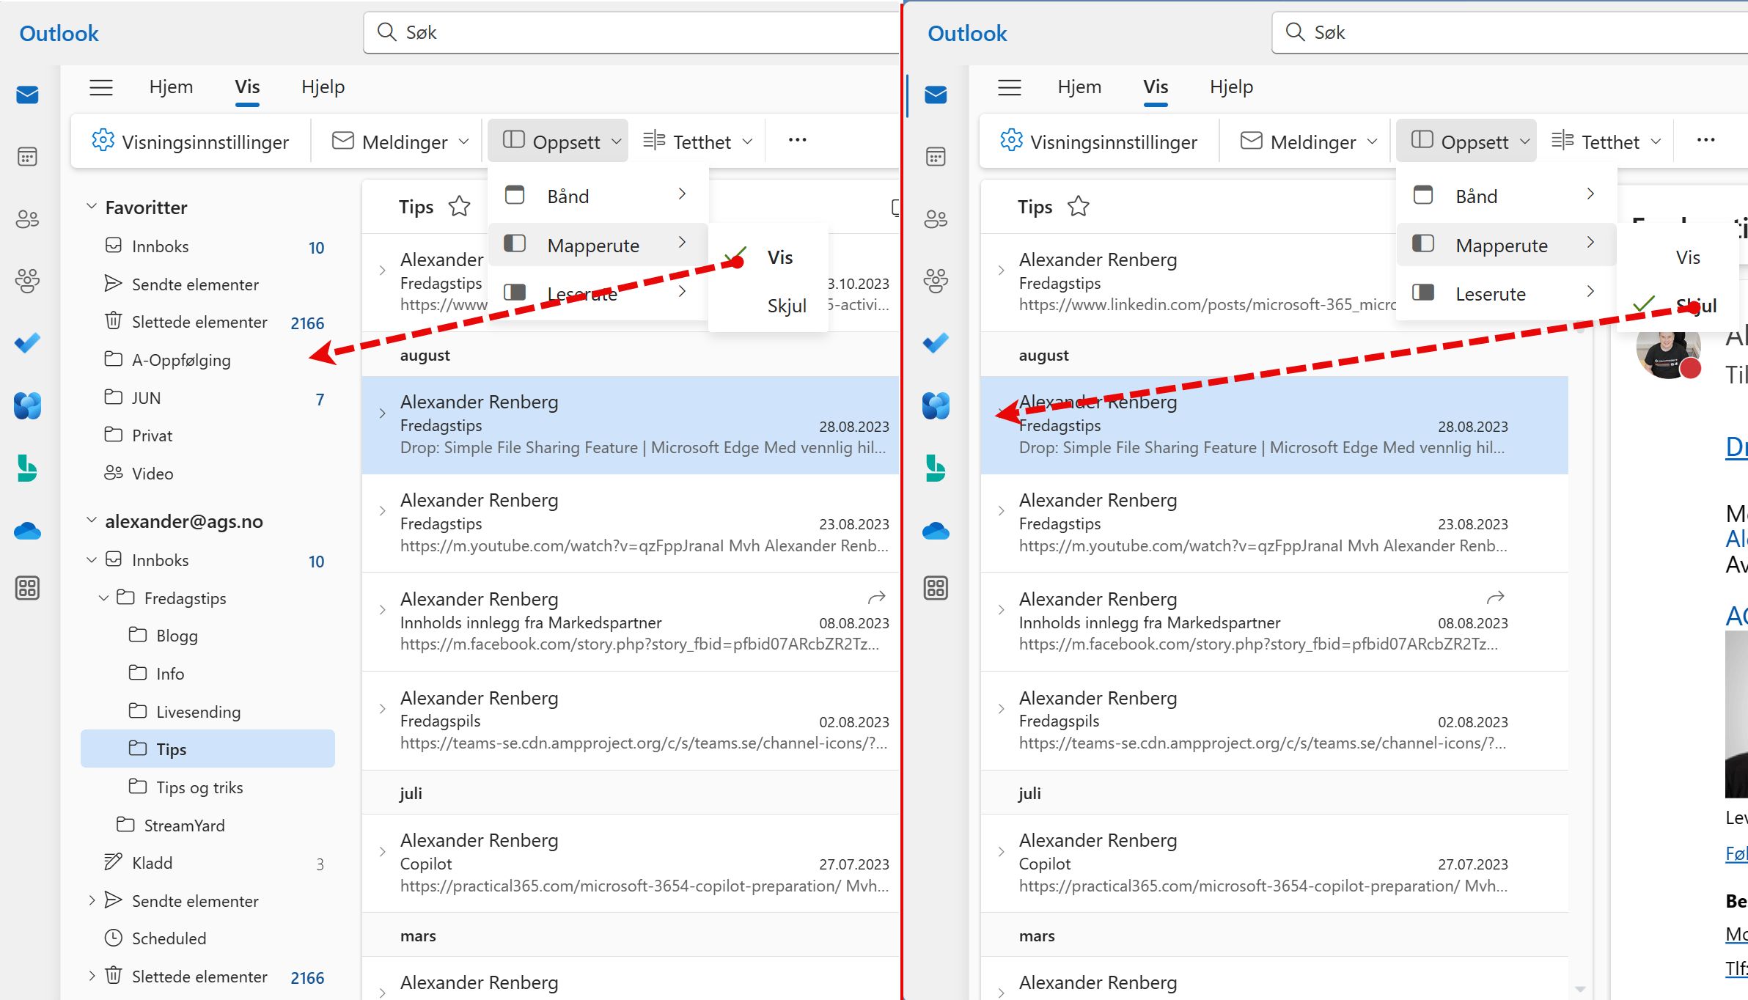This screenshot has height=1000, width=1748.
Task: Open Oppsett dropdown in right window
Action: pos(1466,141)
